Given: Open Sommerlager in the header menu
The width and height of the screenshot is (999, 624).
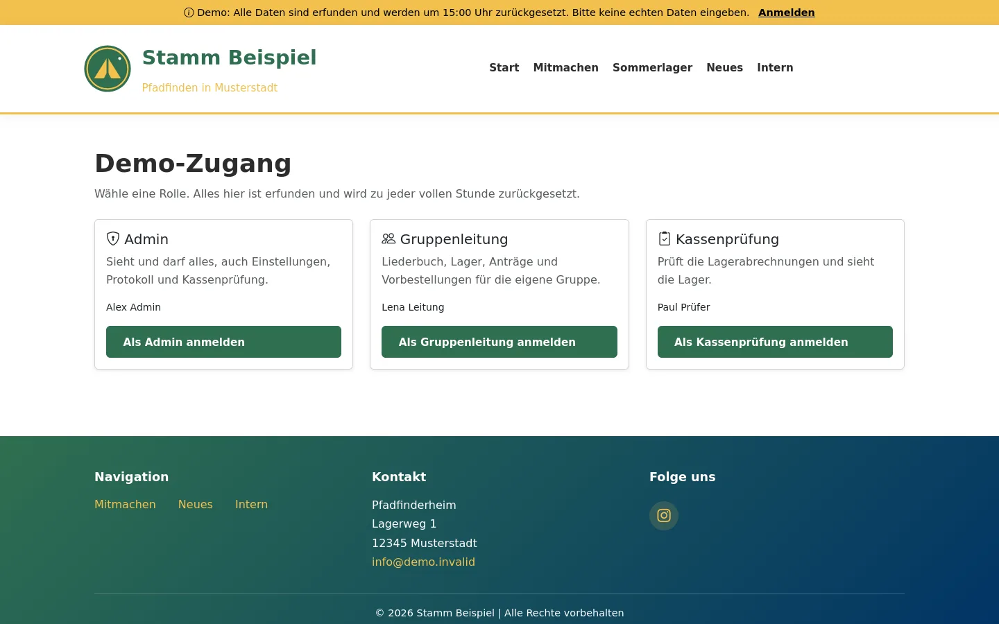Looking at the screenshot, I should click(x=652, y=67).
